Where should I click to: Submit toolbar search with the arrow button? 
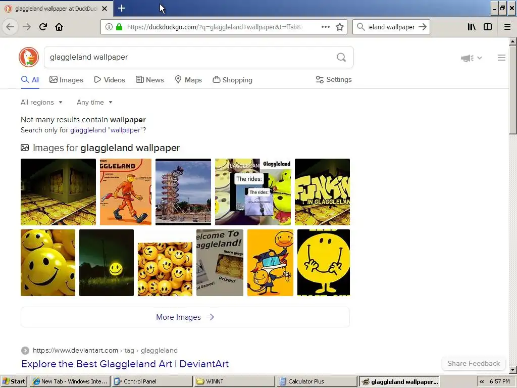[x=423, y=27]
